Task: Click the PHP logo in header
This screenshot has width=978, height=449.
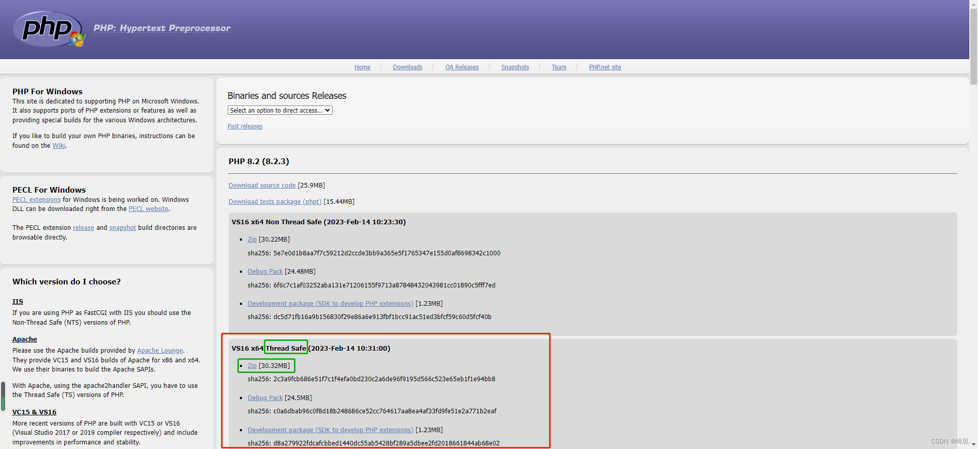Action: coord(49,29)
